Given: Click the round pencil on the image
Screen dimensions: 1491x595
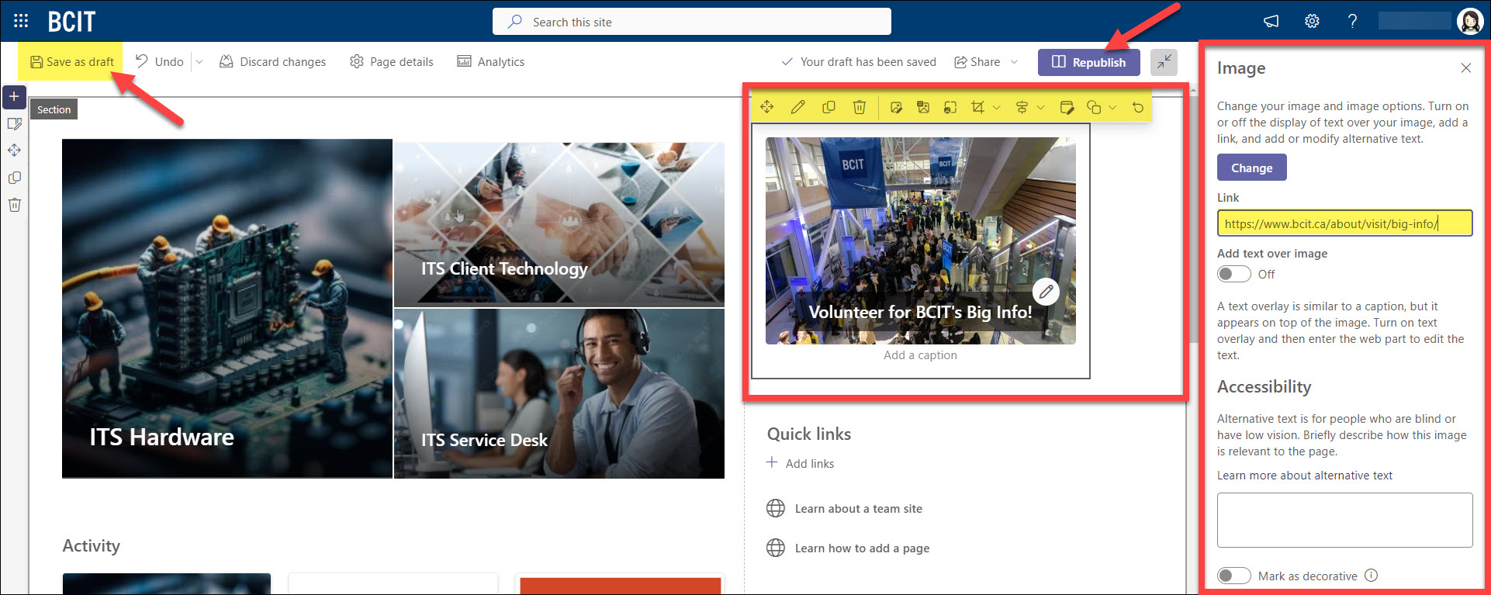Looking at the screenshot, I should pos(1046,292).
